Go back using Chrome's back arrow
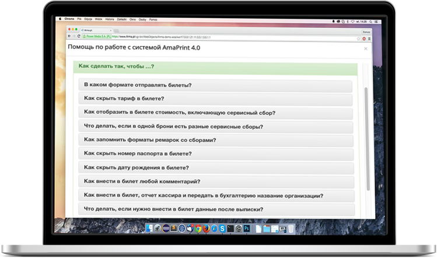 (69, 36)
